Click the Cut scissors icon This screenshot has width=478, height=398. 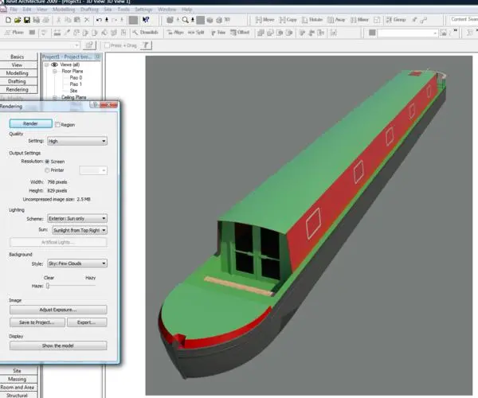point(58,20)
